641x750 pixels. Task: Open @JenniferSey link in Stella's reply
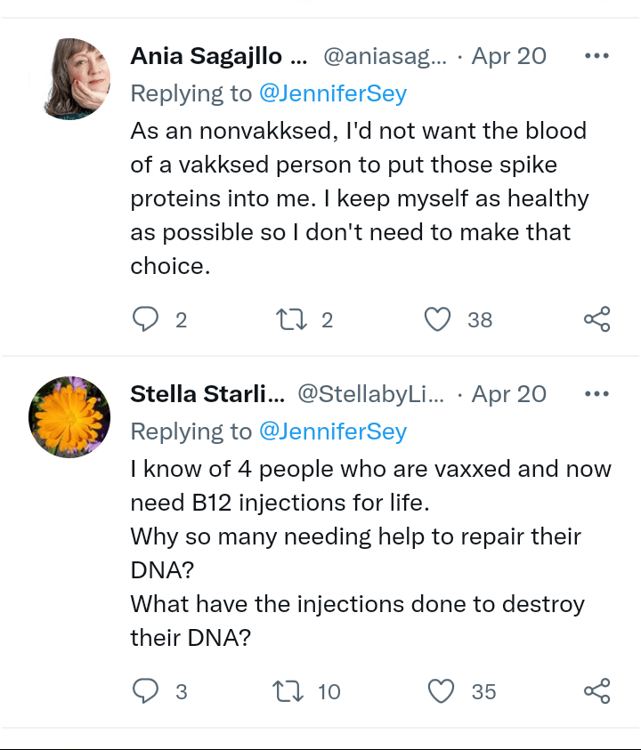(332, 431)
